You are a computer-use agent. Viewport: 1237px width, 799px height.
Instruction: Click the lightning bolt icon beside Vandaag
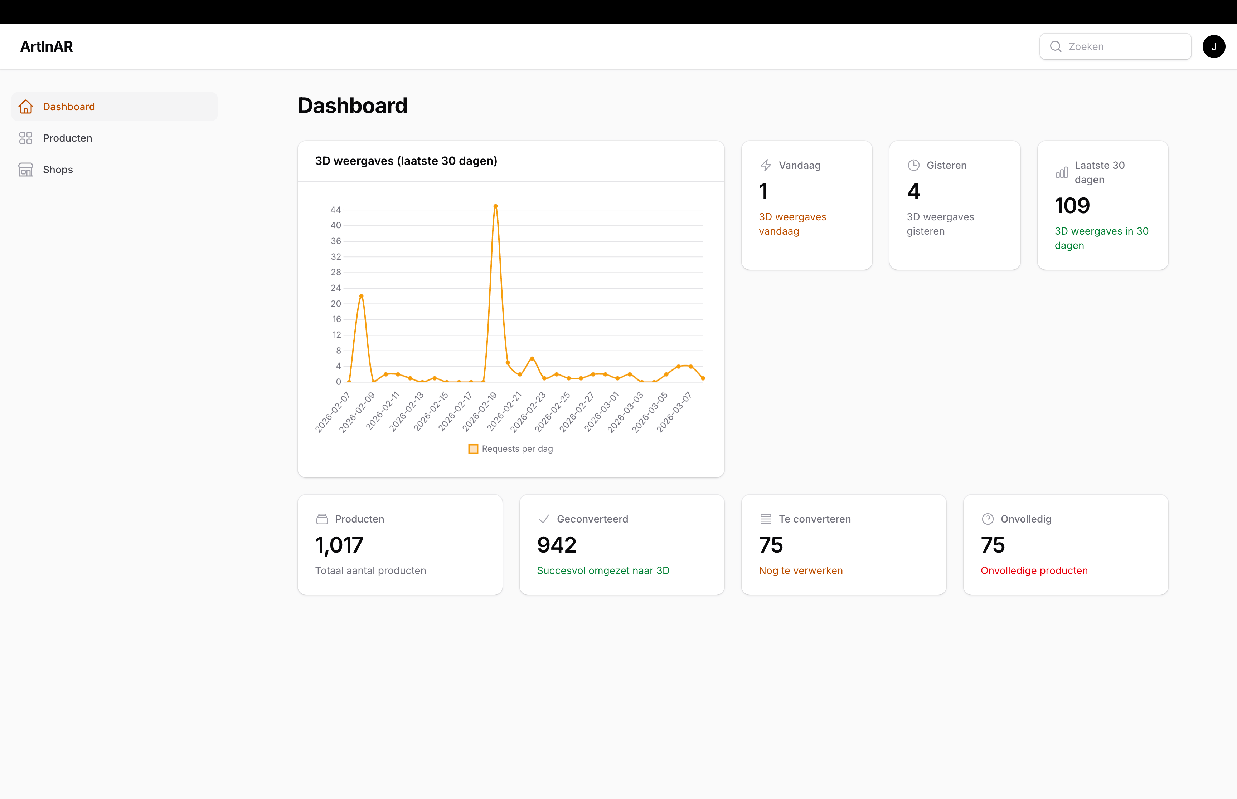point(766,166)
